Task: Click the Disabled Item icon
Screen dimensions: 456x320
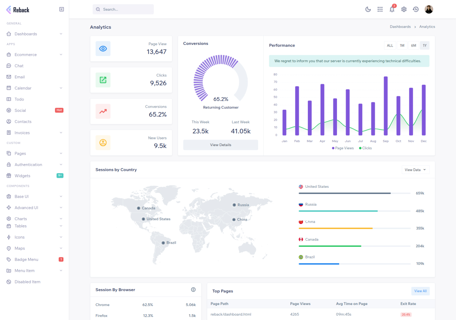Action: point(9,282)
